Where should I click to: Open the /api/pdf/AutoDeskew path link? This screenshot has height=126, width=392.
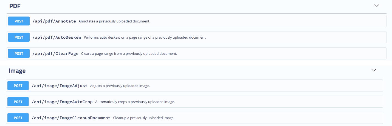[x=57, y=37]
